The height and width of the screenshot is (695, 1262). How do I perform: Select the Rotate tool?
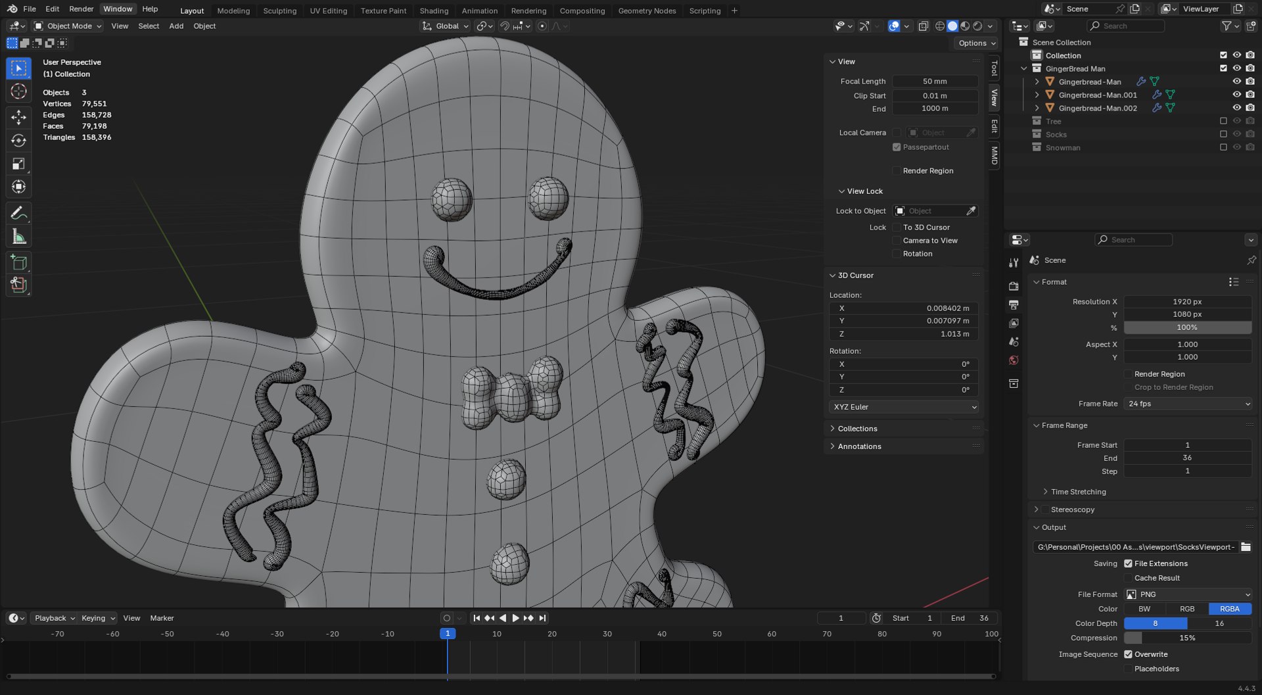pos(18,141)
